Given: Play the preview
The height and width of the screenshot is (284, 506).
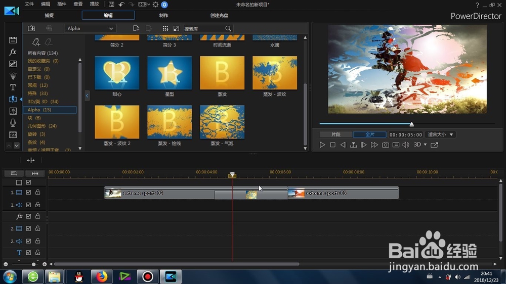Looking at the screenshot, I should tap(322, 145).
